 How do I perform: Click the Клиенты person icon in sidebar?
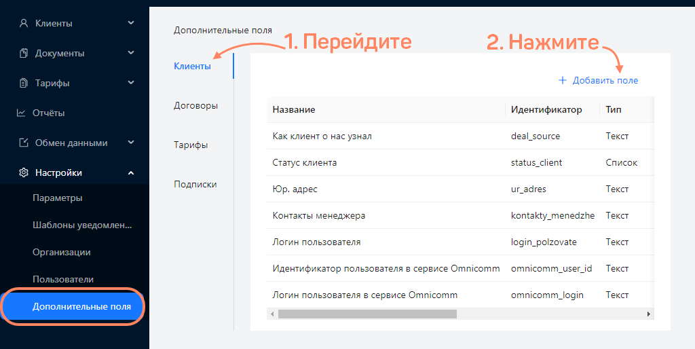coord(24,23)
